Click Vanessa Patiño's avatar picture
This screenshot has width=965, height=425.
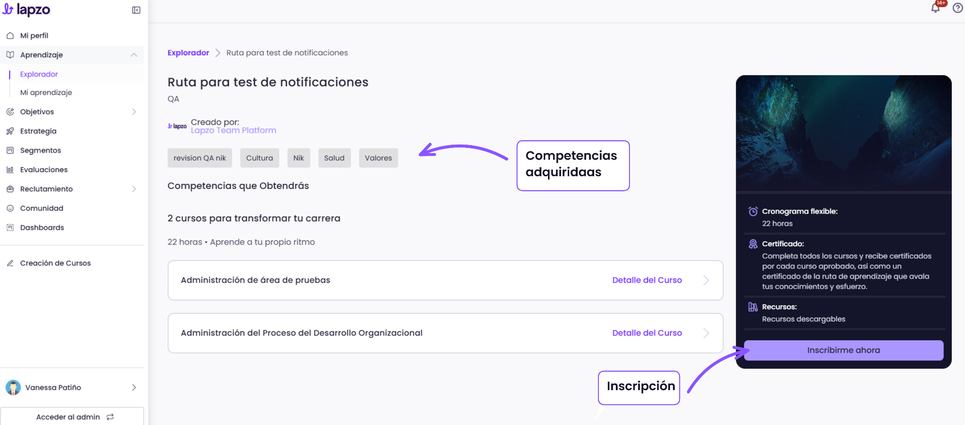(13, 387)
